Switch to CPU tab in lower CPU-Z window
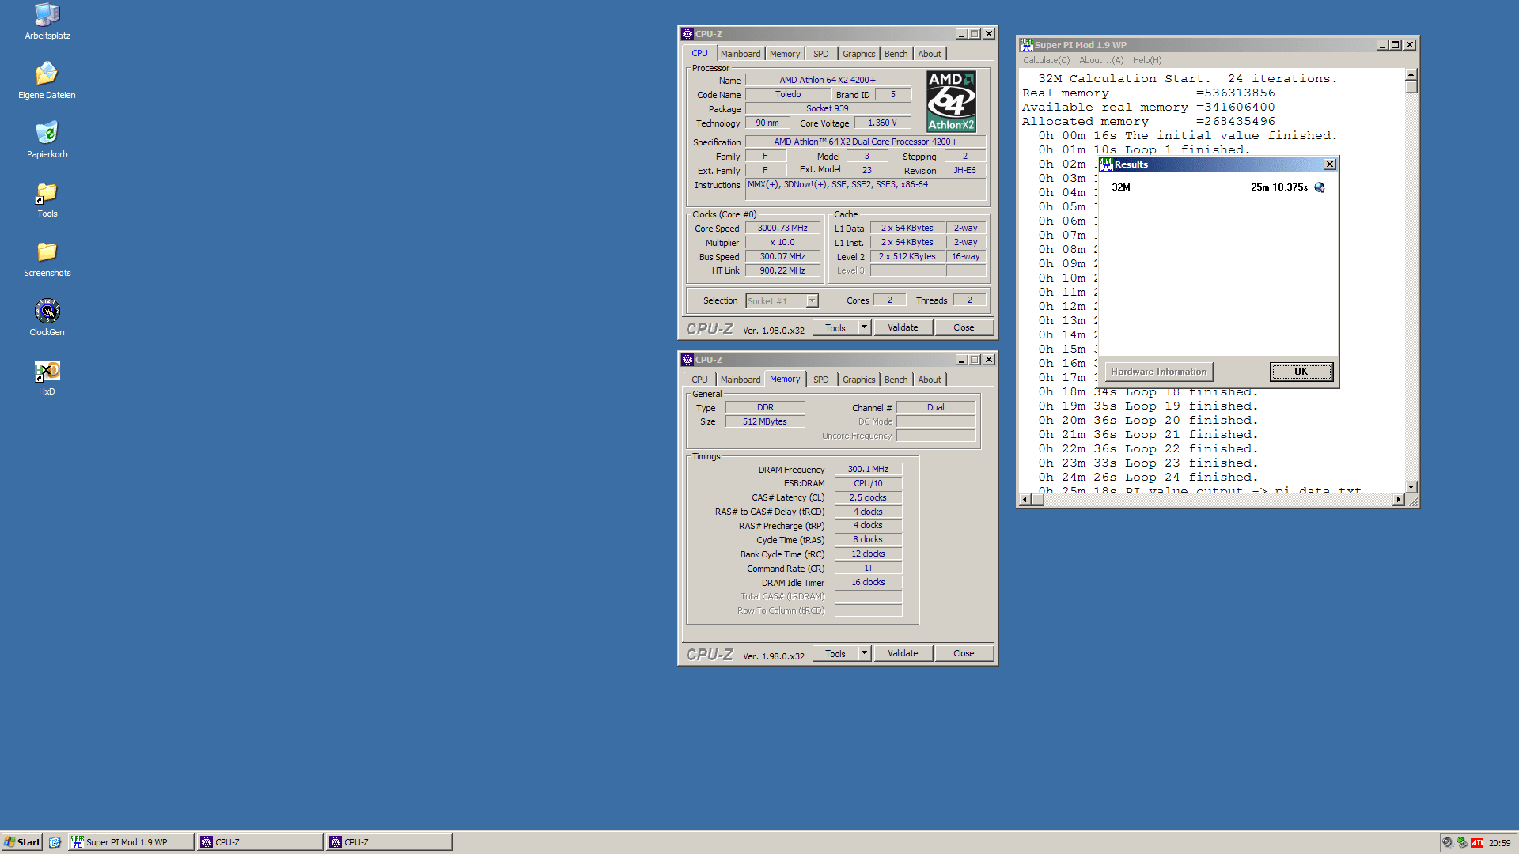The width and height of the screenshot is (1519, 854). point(699,380)
